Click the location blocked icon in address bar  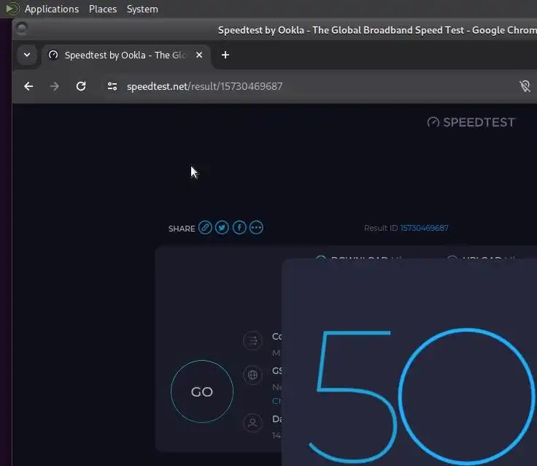tap(525, 86)
